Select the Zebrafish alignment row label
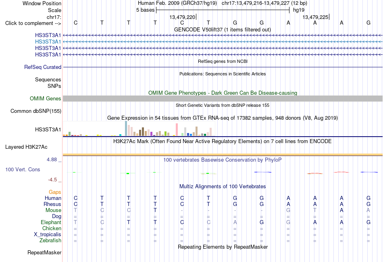 click(x=50, y=241)
